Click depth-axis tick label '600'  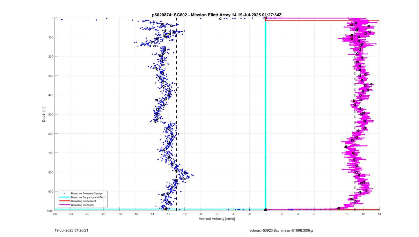pos(50,134)
